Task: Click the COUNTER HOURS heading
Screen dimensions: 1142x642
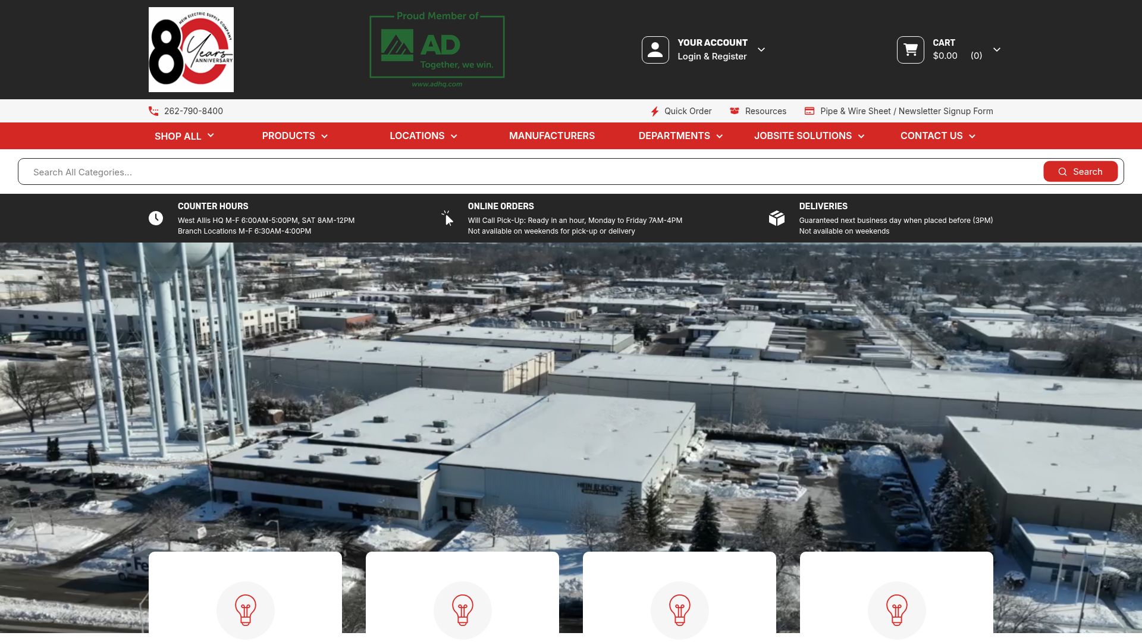Action: [x=213, y=206]
